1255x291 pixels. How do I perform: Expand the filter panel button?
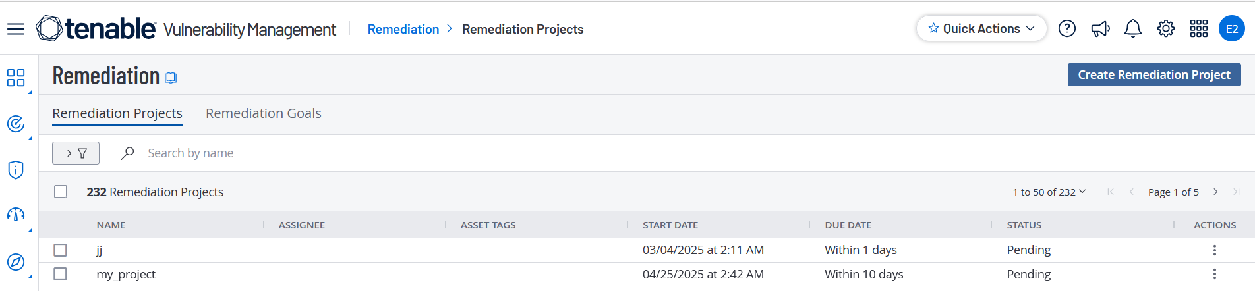click(76, 153)
